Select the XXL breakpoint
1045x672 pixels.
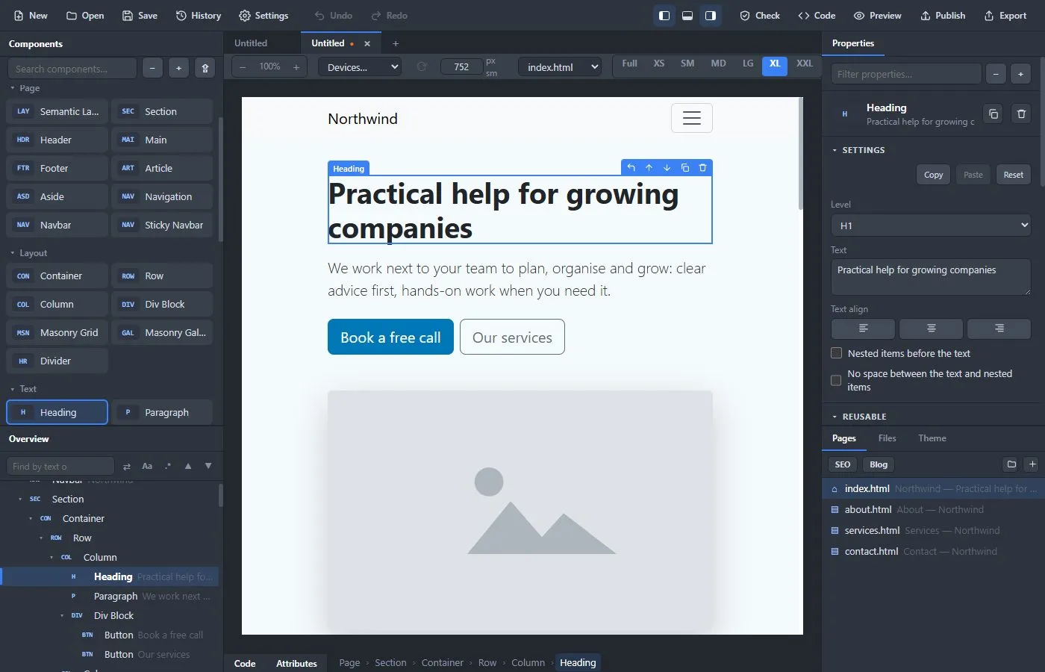(804, 63)
